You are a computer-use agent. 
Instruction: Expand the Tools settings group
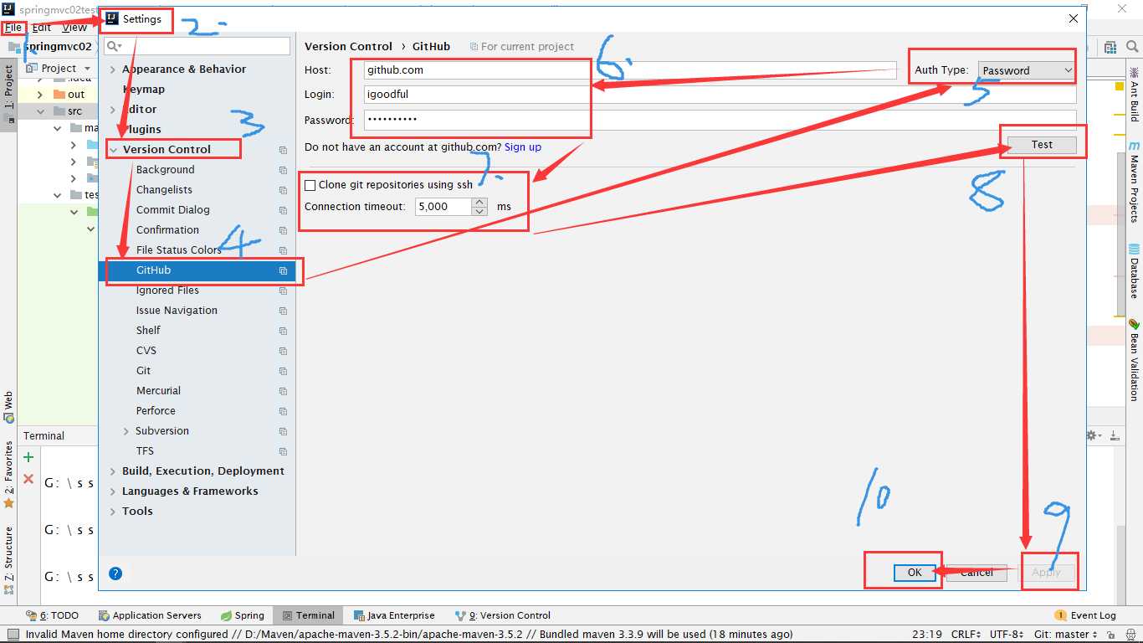coord(113,512)
